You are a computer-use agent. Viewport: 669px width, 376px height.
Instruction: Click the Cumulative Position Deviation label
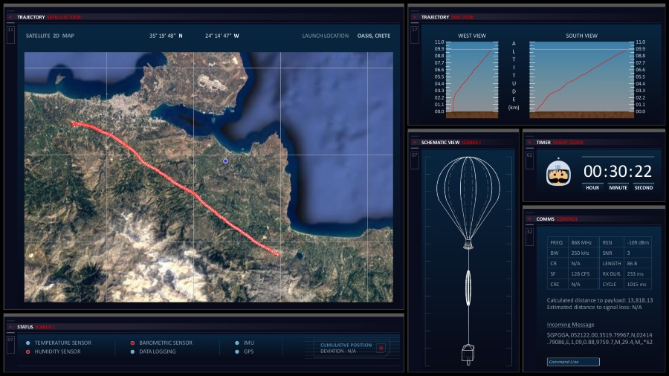346,348
